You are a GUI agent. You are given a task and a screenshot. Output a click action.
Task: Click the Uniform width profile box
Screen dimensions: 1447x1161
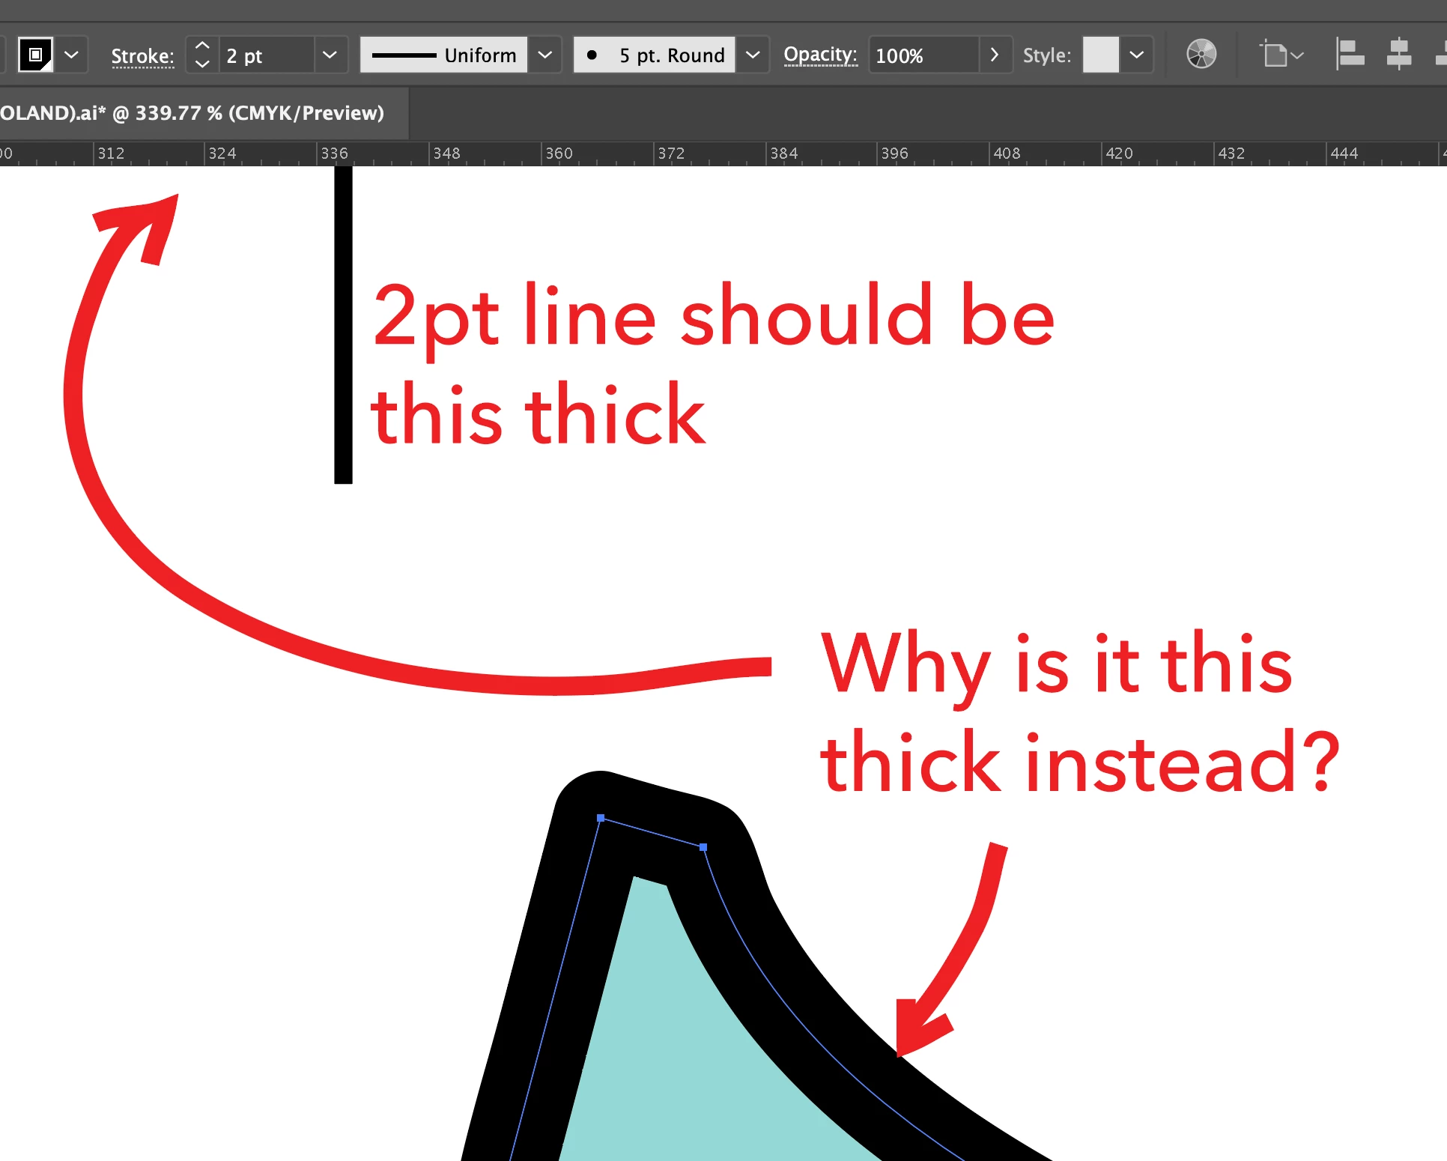[x=443, y=55]
